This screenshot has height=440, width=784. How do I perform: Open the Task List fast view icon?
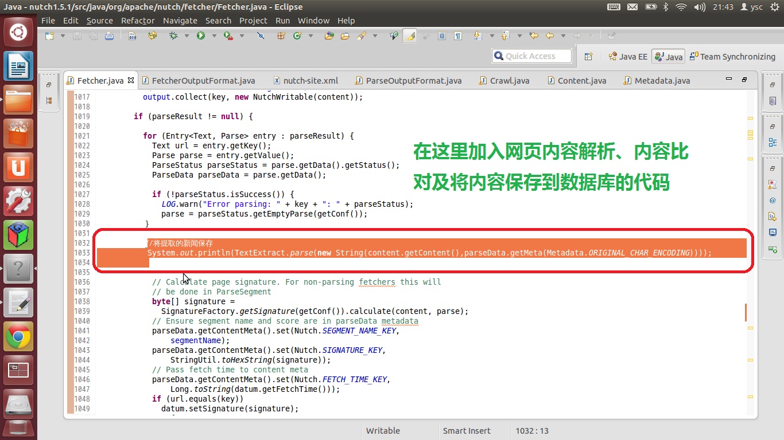tap(773, 101)
